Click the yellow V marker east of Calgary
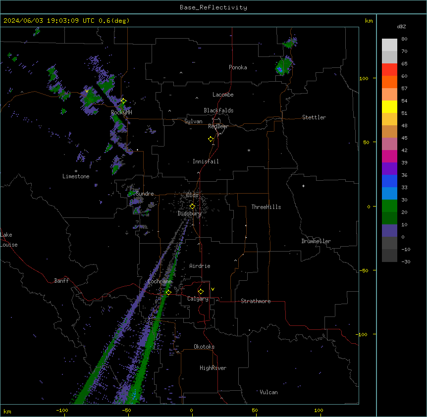 (x=213, y=289)
